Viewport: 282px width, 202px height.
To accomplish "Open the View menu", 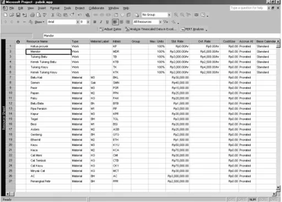I will click(30, 8).
